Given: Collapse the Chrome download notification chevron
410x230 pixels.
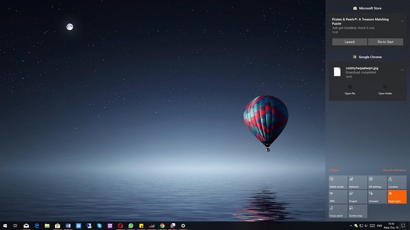Looking at the screenshot, I should (402, 70).
